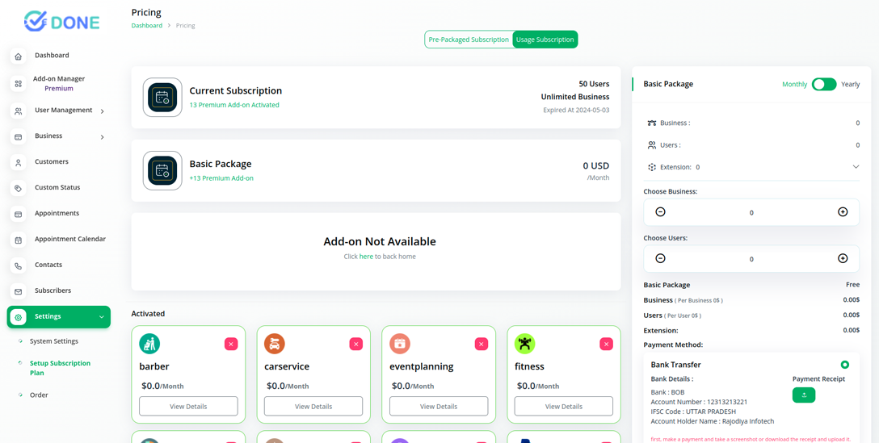Click 'Account Number : 12313213221' text
Viewport: 879px width, 443px height.
point(699,402)
